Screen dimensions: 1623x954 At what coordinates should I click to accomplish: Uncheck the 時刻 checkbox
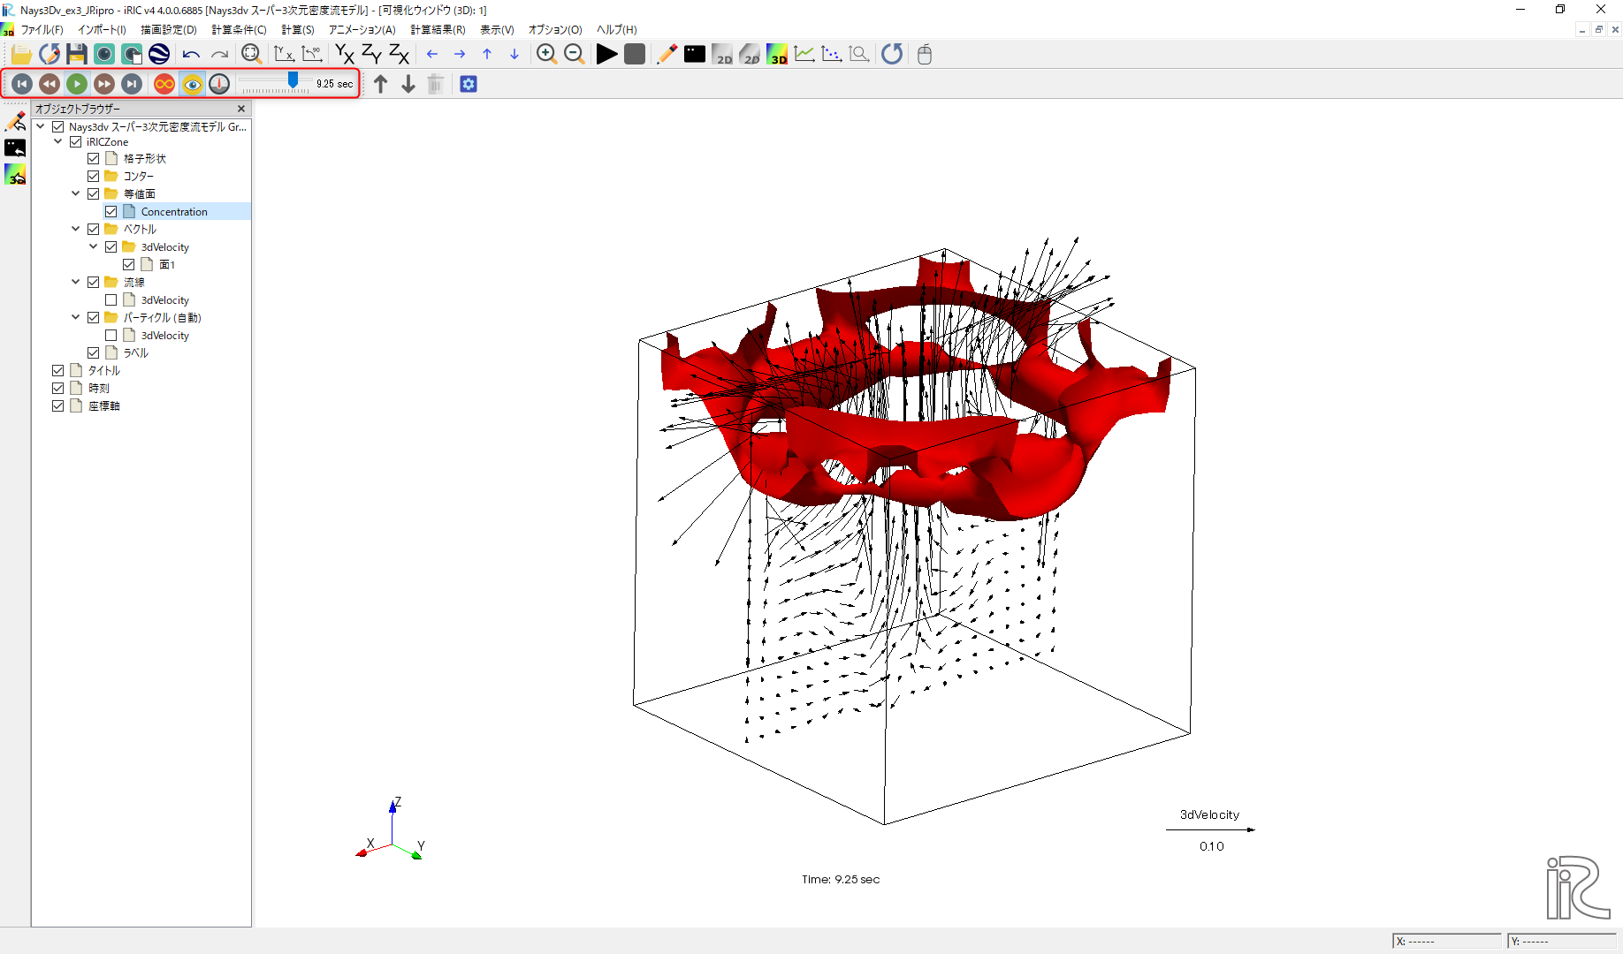(x=58, y=389)
